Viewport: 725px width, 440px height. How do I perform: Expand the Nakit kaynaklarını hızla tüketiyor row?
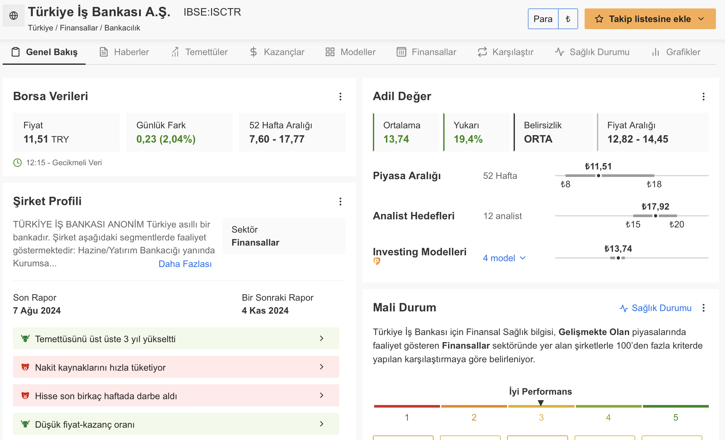(176, 367)
